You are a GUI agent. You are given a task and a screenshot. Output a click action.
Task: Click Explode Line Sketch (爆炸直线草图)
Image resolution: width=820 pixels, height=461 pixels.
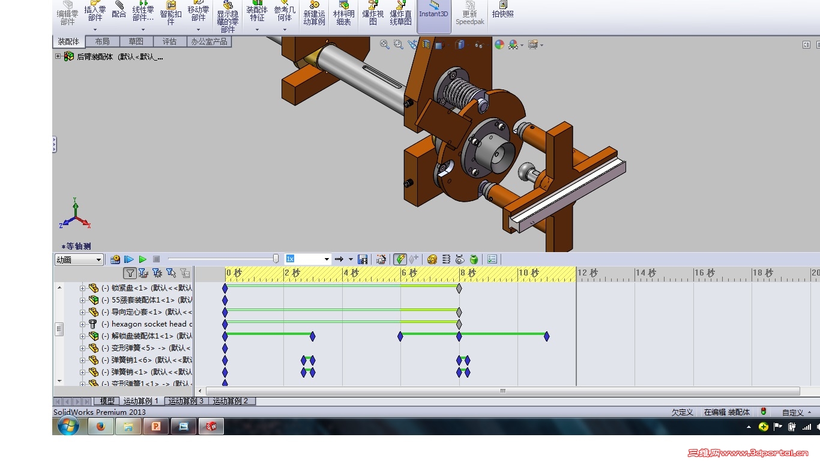[400, 13]
